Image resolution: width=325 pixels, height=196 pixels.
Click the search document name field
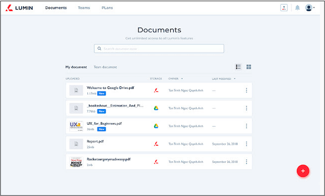[x=159, y=48]
